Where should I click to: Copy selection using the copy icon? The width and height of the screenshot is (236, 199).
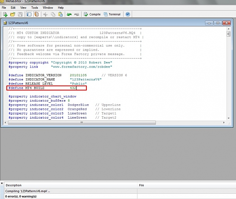point(53,14)
